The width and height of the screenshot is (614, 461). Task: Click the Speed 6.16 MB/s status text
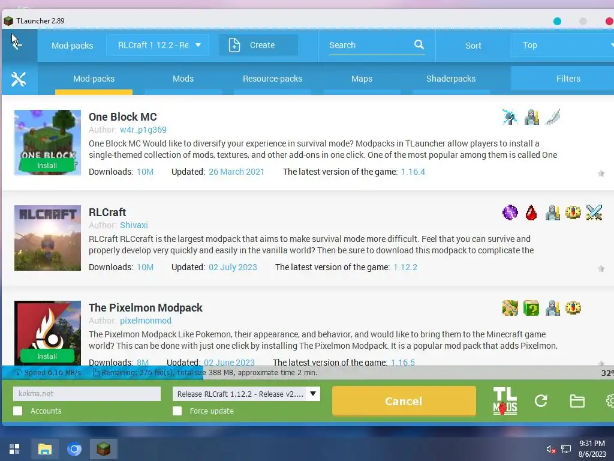(x=53, y=372)
